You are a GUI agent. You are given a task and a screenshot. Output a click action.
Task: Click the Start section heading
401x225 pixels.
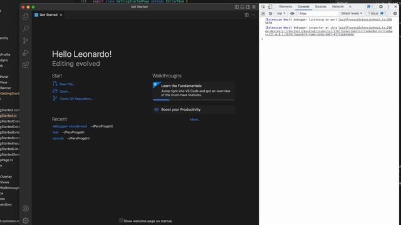pyautogui.click(x=57, y=76)
